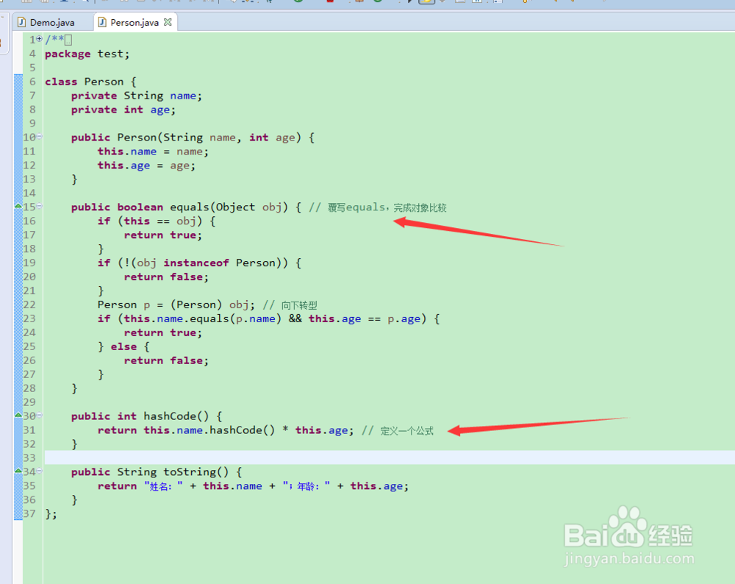Click 'this.name.equals(p.name)' condition on line 23
Screen dimensions: 735x584
click(x=201, y=319)
